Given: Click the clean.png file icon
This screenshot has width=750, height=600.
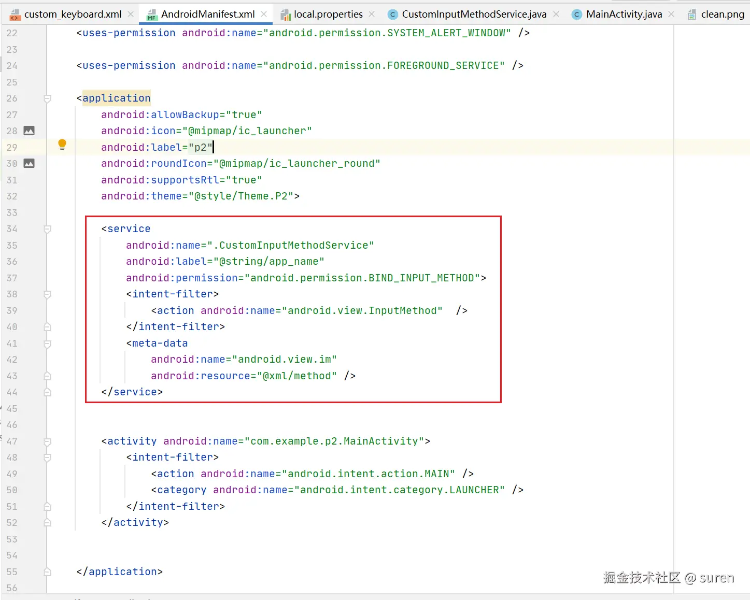Looking at the screenshot, I should coord(692,15).
